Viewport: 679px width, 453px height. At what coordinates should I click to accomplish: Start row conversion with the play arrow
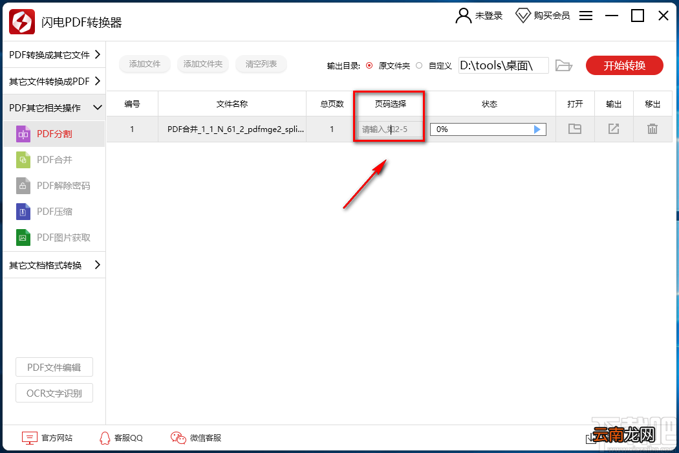coord(537,129)
